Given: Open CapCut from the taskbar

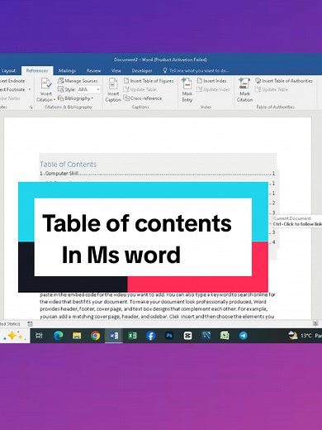Looking at the screenshot, I should 187,336.
